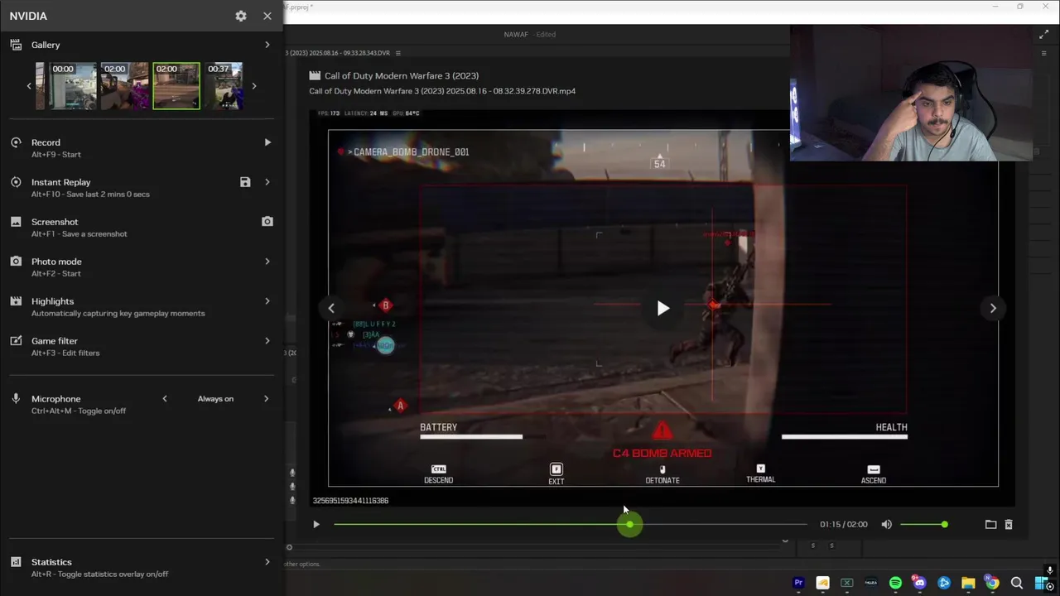Open the blue round taskbar app icon

[x=944, y=583]
